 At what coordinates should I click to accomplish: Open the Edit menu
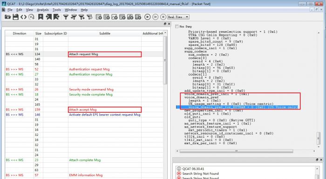pyautogui.click(x=20, y=10)
